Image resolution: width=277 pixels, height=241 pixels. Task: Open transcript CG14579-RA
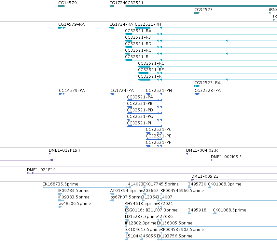pyautogui.click(x=72, y=24)
